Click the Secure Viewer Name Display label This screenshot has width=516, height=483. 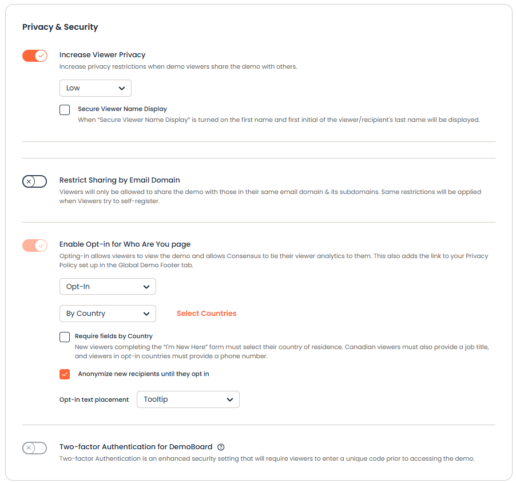click(122, 109)
